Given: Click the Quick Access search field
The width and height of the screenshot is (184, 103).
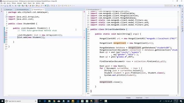Looking at the screenshot, I should tap(168, 6).
